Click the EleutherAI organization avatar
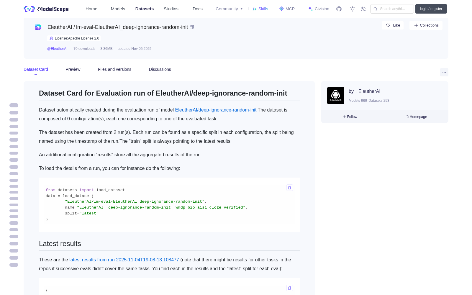 click(x=336, y=96)
